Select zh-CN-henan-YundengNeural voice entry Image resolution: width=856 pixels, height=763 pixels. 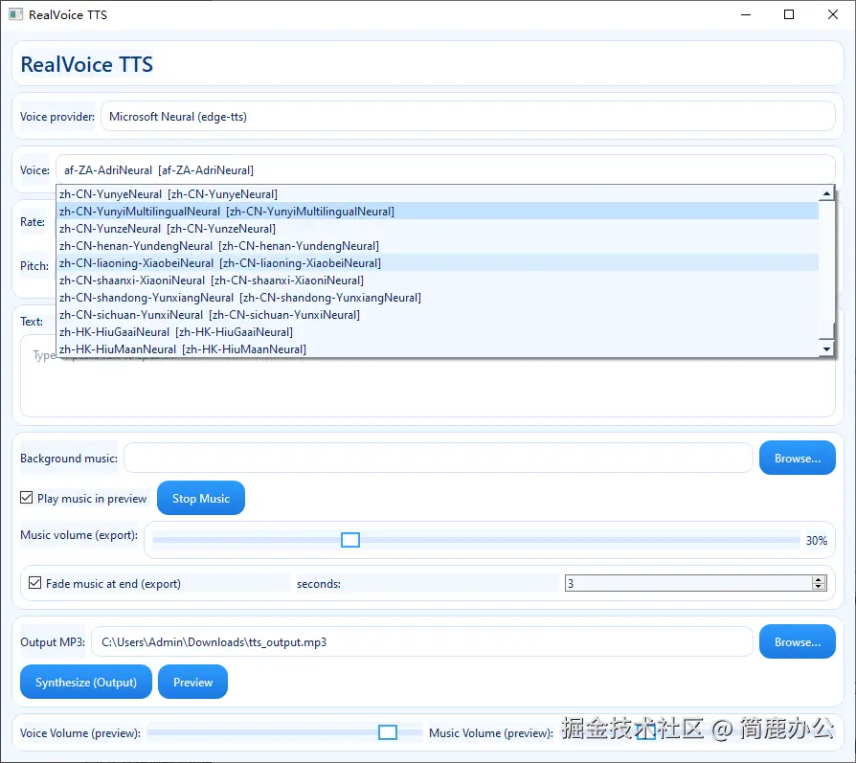pyautogui.click(x=438, y=246)
